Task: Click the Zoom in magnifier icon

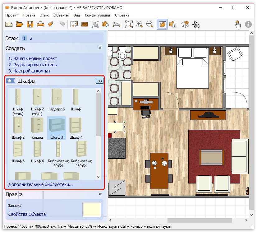Action: (x=139, y=24)
